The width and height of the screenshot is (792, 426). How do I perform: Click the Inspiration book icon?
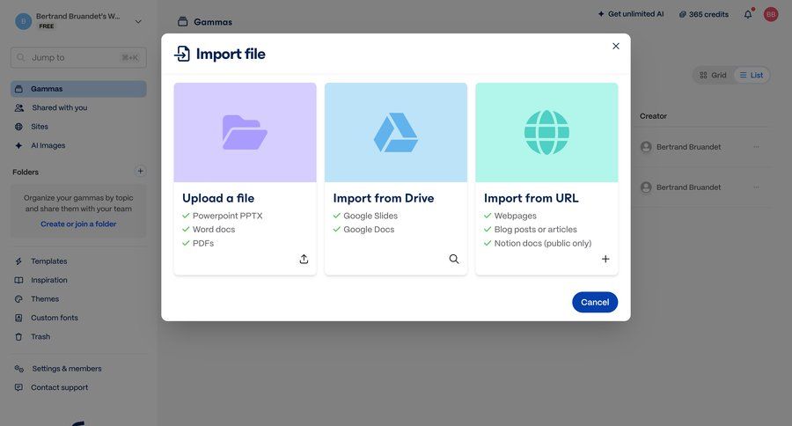[18, 280]
